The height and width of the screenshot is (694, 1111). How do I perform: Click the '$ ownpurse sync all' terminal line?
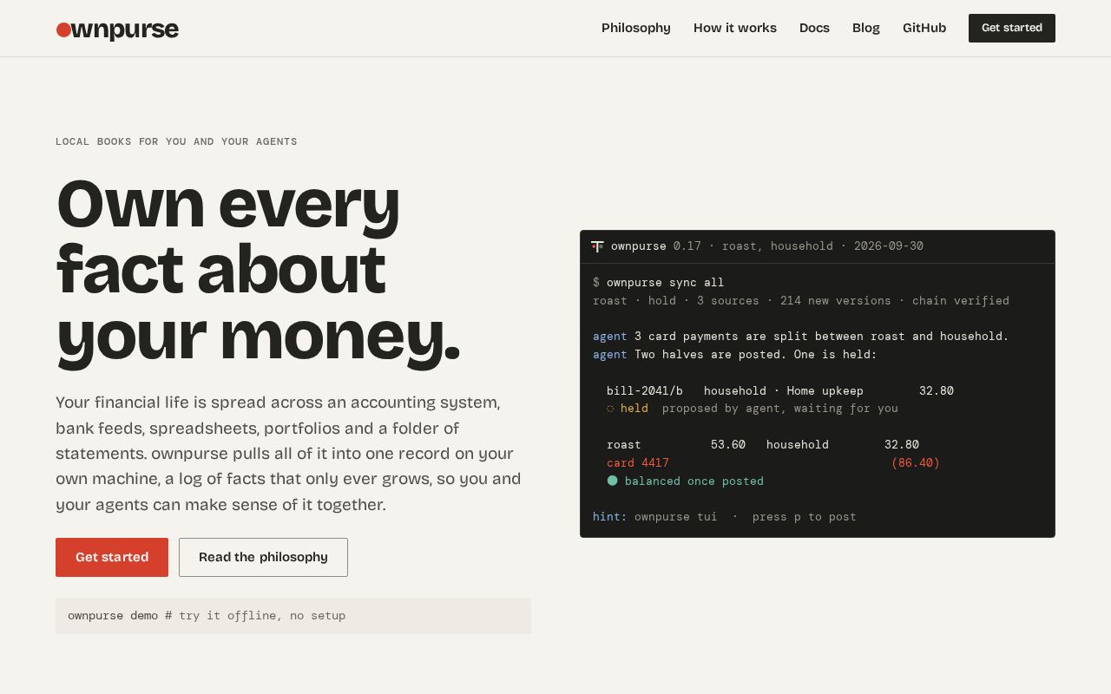(x=658, y=283)
